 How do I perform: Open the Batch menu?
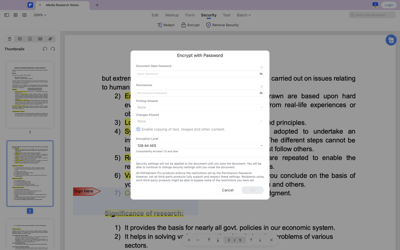pos(243,15)
